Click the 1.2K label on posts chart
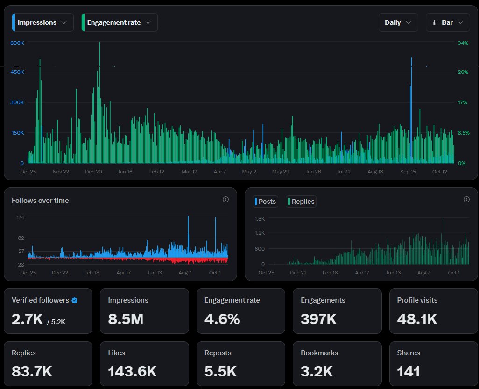This screenshot has height=389, width=479. (260, 233)
